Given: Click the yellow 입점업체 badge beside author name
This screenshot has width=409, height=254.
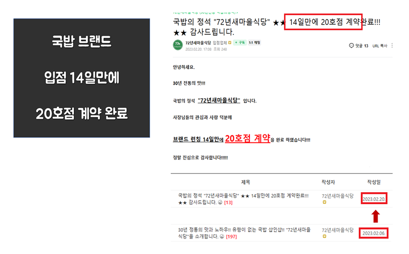Looking at the screenshot, I should click(x=229, y=43).
